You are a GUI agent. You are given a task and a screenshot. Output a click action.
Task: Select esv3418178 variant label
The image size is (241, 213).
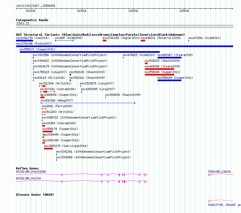point(70,66)
